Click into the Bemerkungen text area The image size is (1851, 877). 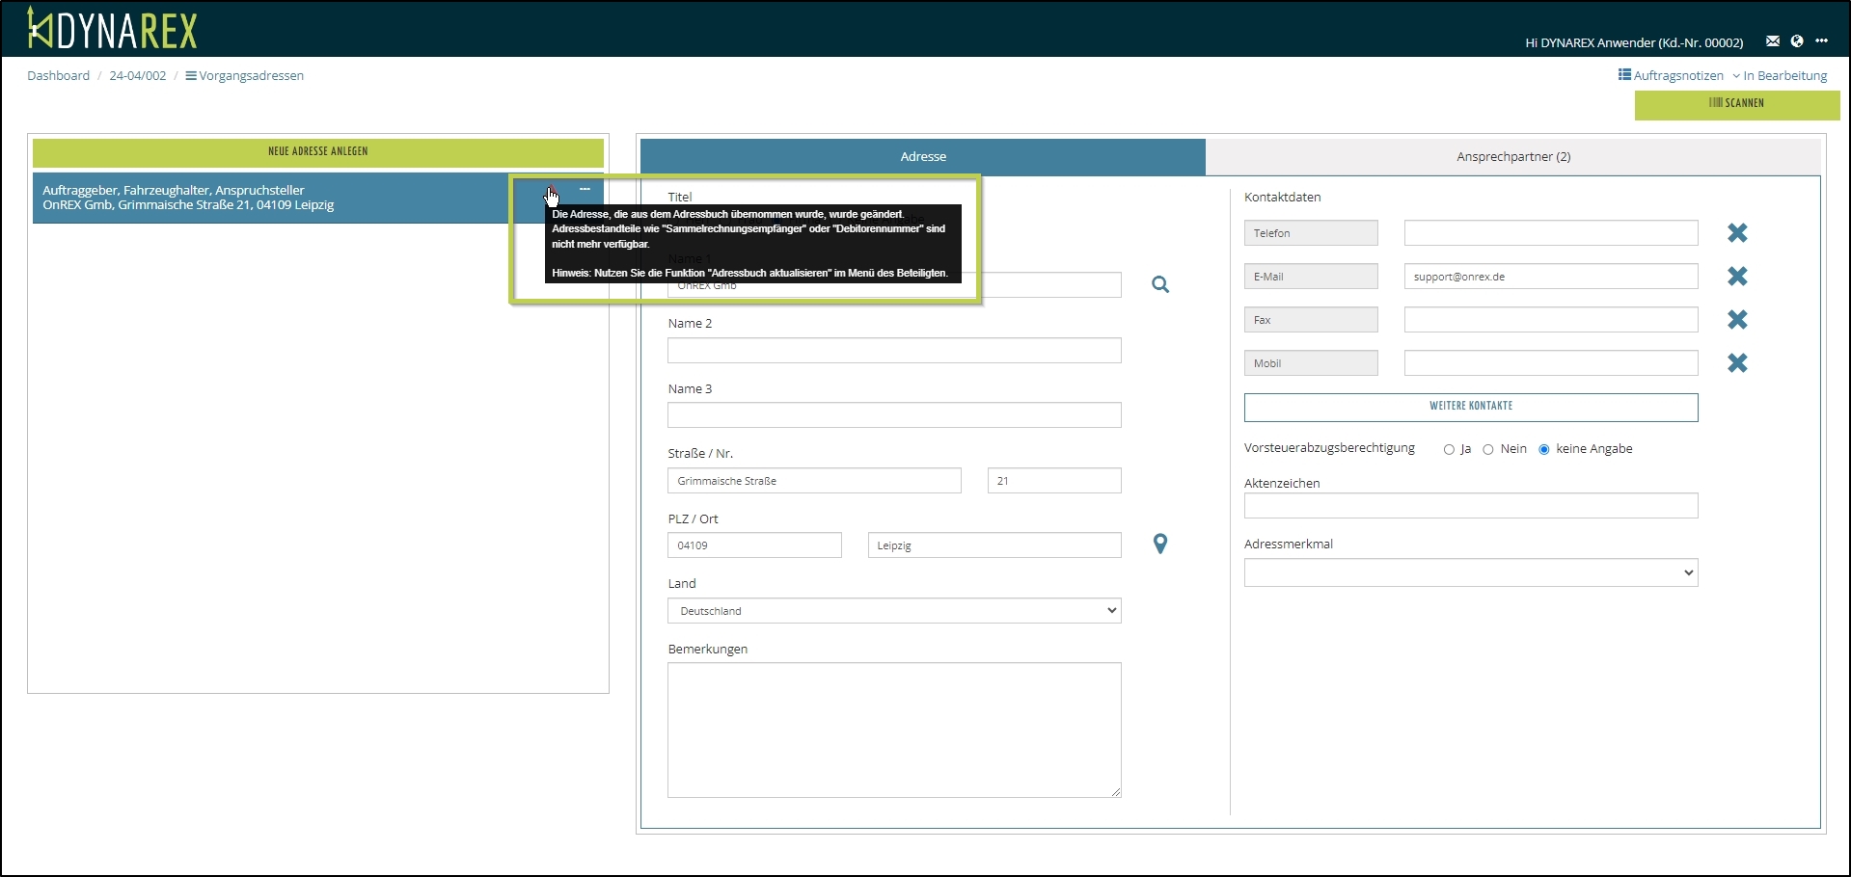(893, 730)
